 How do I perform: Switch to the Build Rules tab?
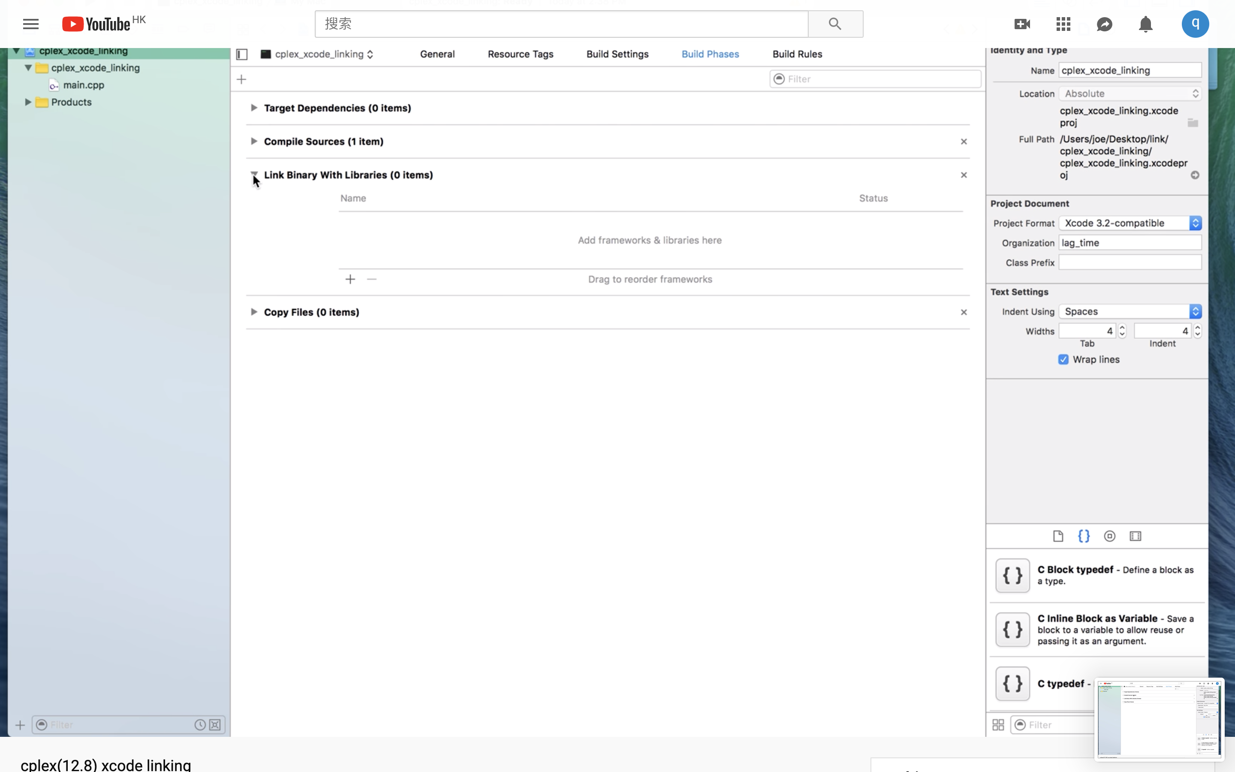[x=797, y=54]
